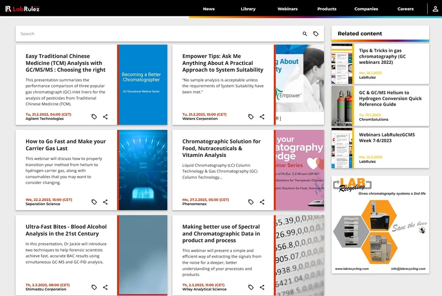Click the date Th, 2.3.2023, 11:00 (CET)
Screen dimensions: 442x296
(x=203, y=285)
